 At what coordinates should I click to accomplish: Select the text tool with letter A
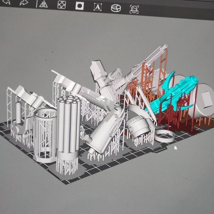[98, 7]
